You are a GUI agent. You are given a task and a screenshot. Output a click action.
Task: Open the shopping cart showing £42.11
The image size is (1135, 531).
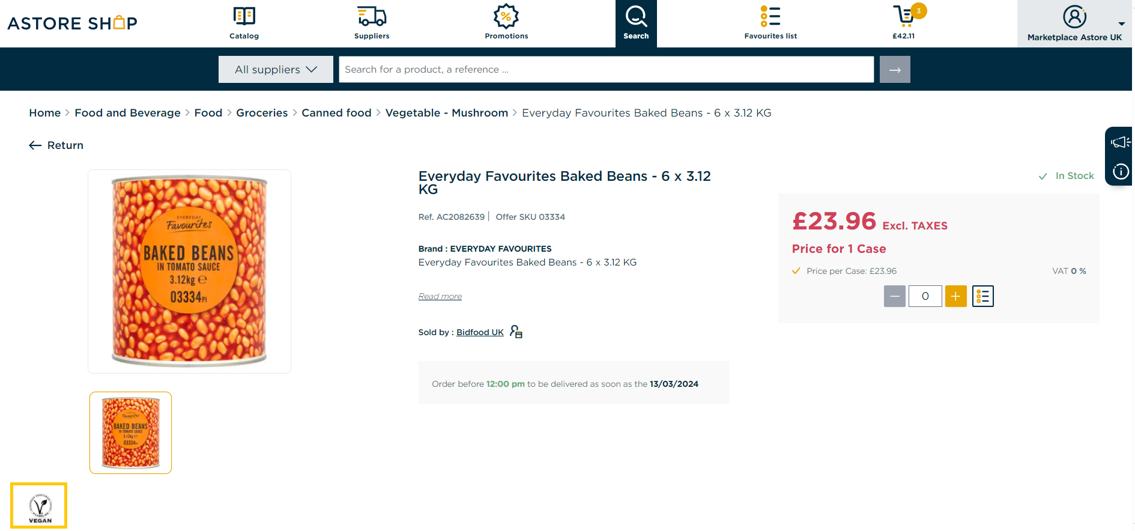point(904,16)
